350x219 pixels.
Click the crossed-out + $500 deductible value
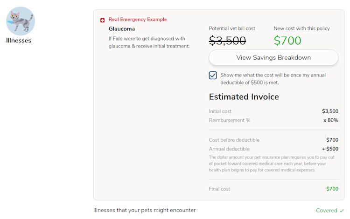point(330,149)
